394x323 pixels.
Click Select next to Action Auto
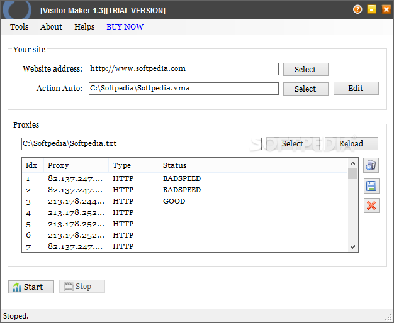pos(305,89)
